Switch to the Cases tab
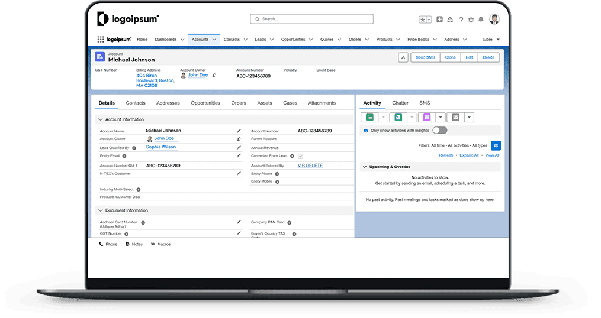This screenshot has height=318, width=601. point(290,103)
